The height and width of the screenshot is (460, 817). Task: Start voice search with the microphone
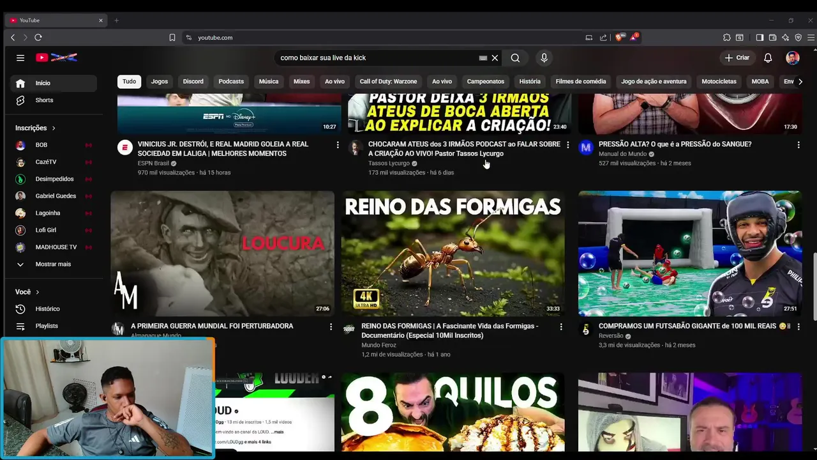544,57
